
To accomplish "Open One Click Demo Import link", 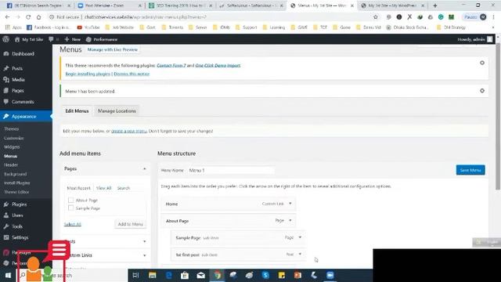I will tap(218, 65).
